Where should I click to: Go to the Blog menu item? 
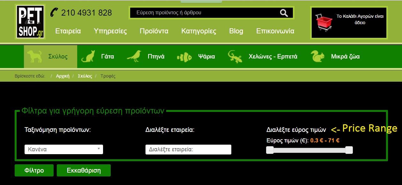236,31
